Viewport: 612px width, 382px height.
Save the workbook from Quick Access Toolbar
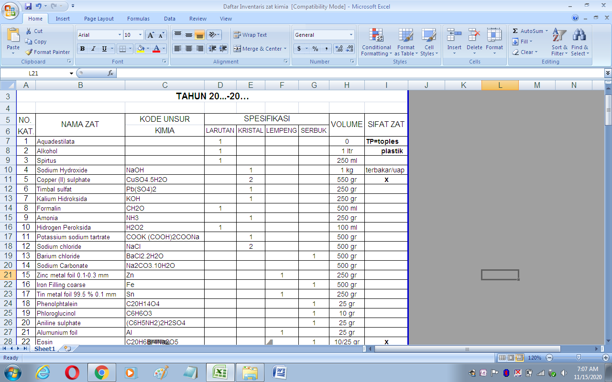[28, 6]
